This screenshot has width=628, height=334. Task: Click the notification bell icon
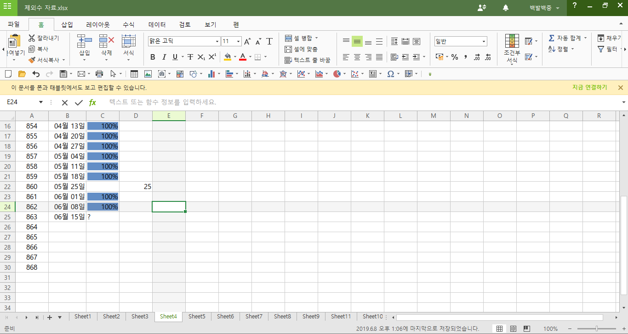point(506,8)
